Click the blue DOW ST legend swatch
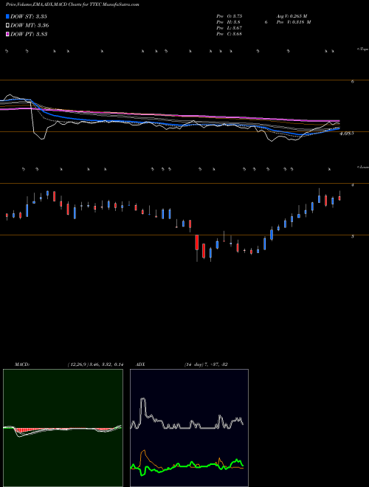Image resolution: width=369 pixels, height=487 pixels. (x=7, y=16)
